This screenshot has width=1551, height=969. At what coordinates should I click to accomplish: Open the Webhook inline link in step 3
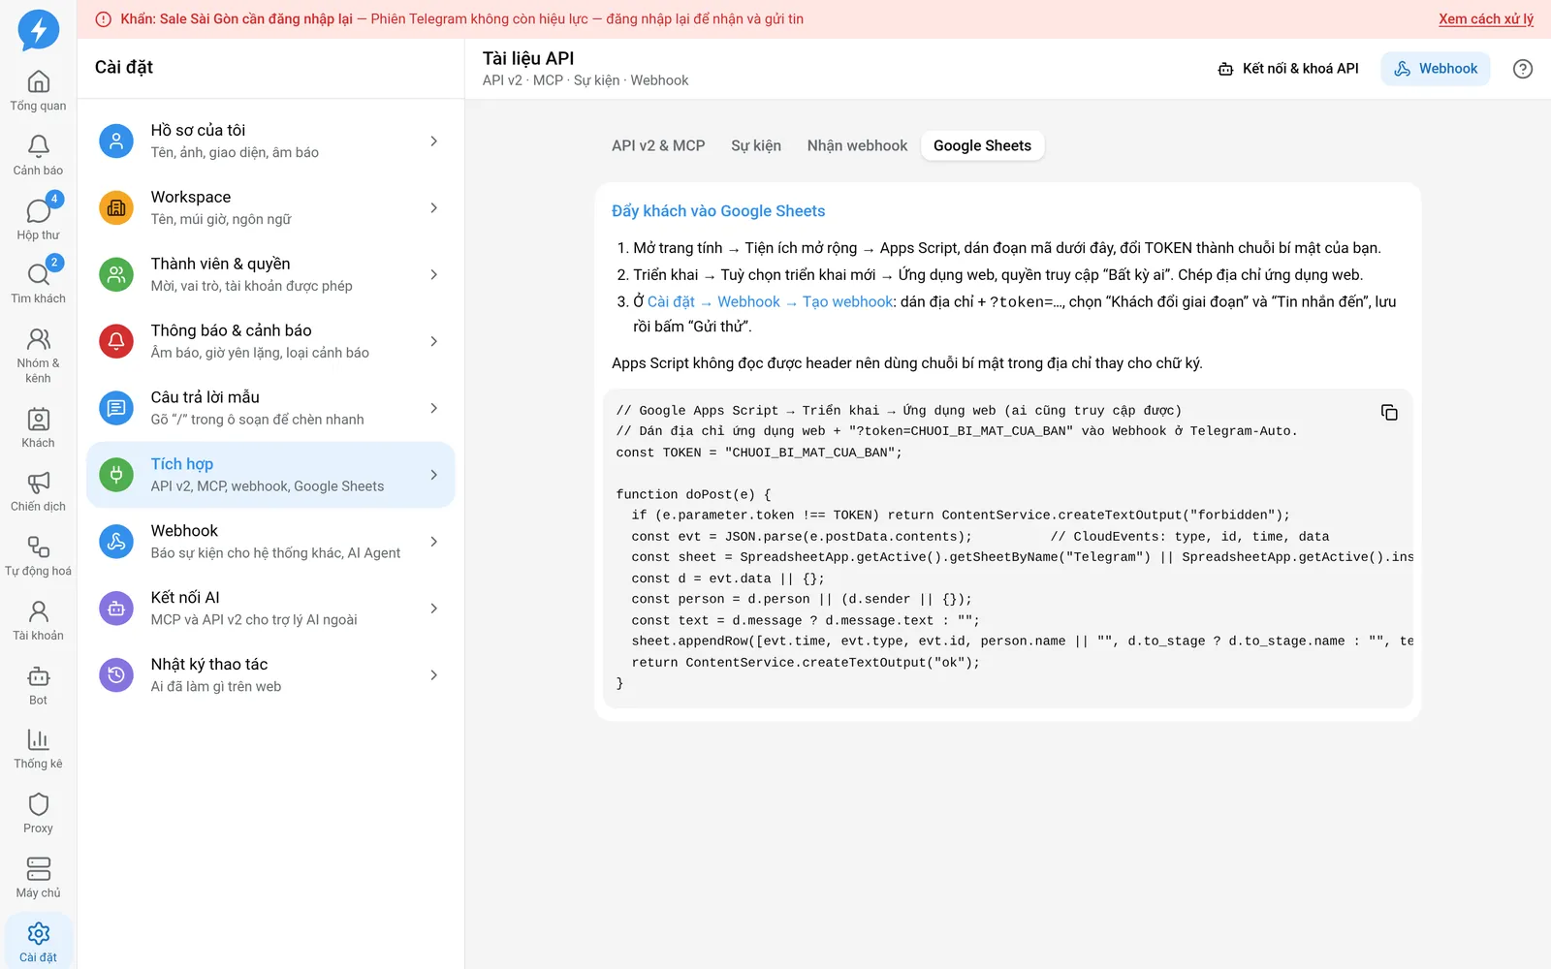tap(748, 302)
